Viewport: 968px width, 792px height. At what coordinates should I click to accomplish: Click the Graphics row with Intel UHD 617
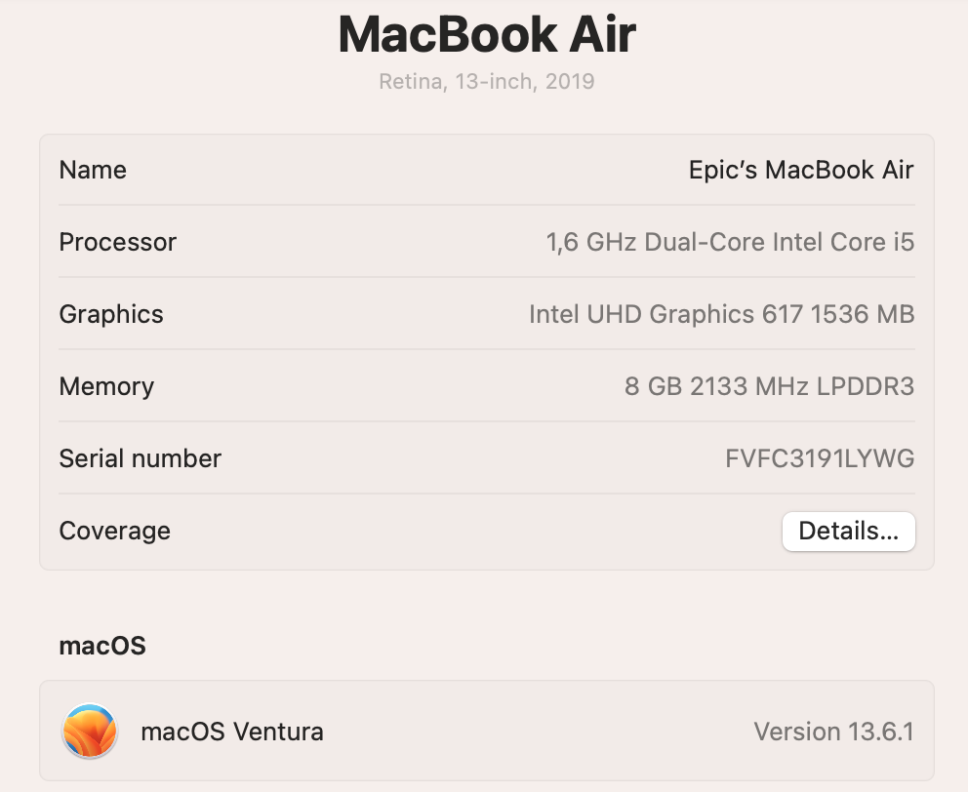(x=486, y=314)
